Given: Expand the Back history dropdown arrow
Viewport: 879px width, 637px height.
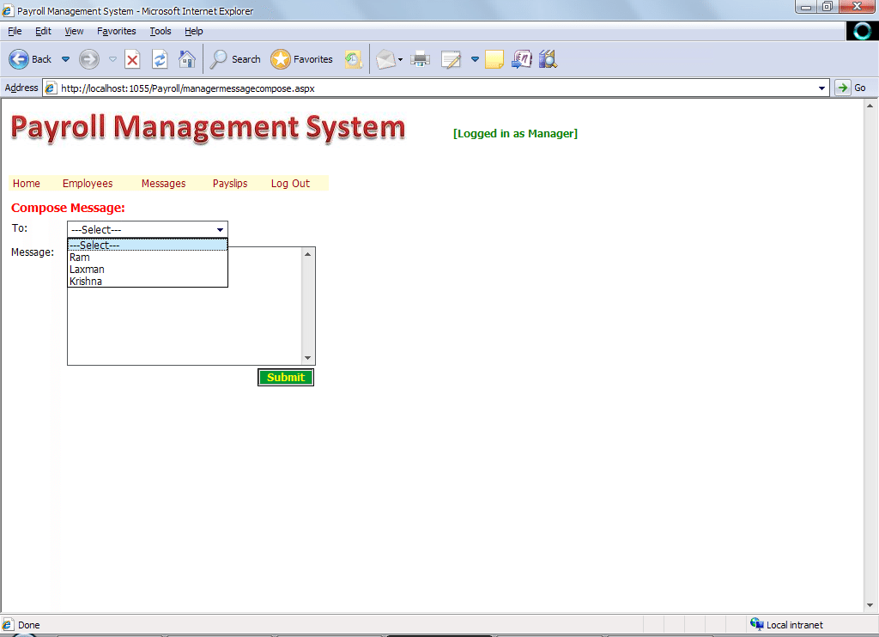Looking at the screenshot, I should click(x=65, y=59).
